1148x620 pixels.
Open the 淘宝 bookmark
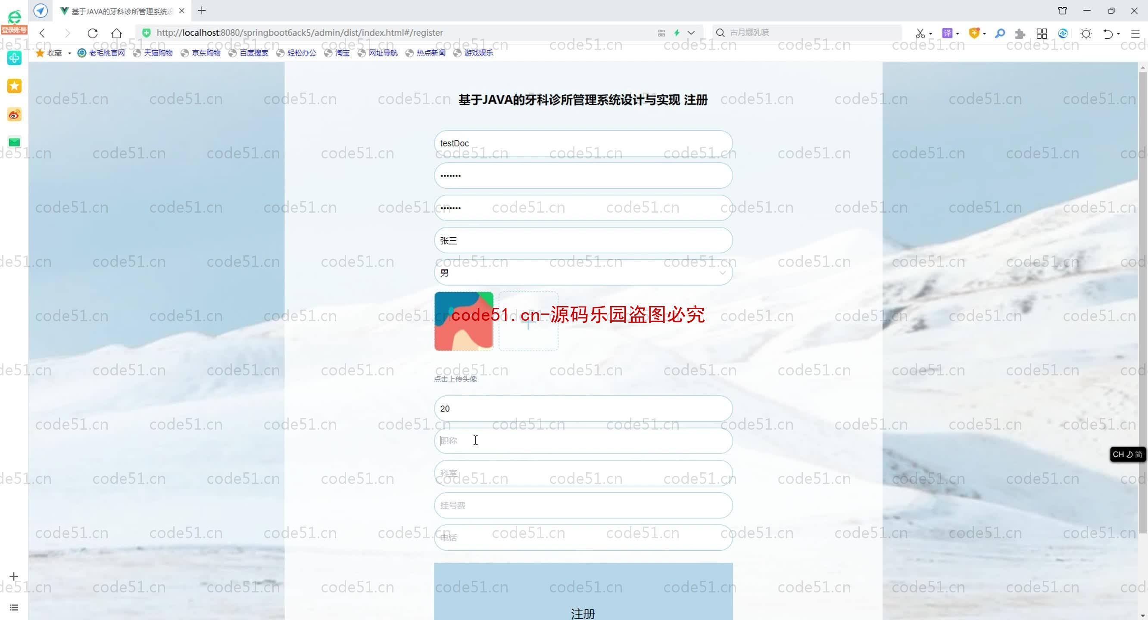pyautogui.click(x=337, y=53)
